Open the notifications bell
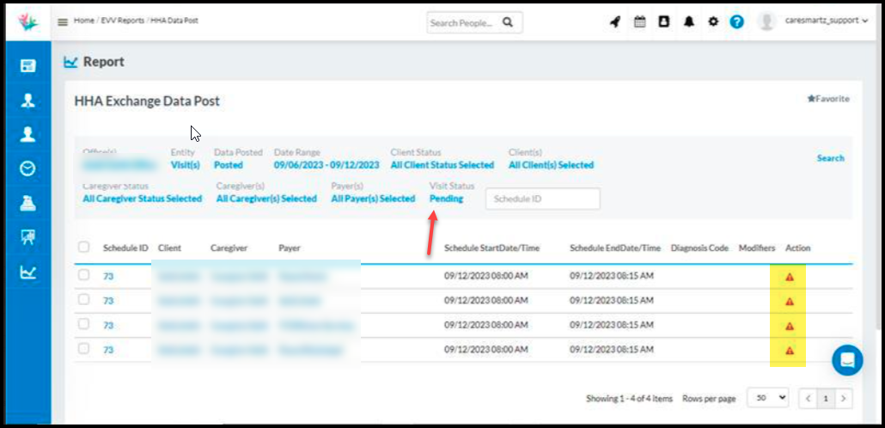Viewport: 885px width, 428px height. point(688,22)
